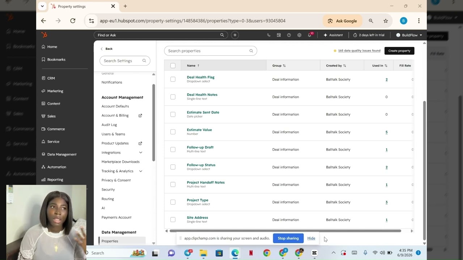Open the marketplace storefront icon

pos(279,35)
